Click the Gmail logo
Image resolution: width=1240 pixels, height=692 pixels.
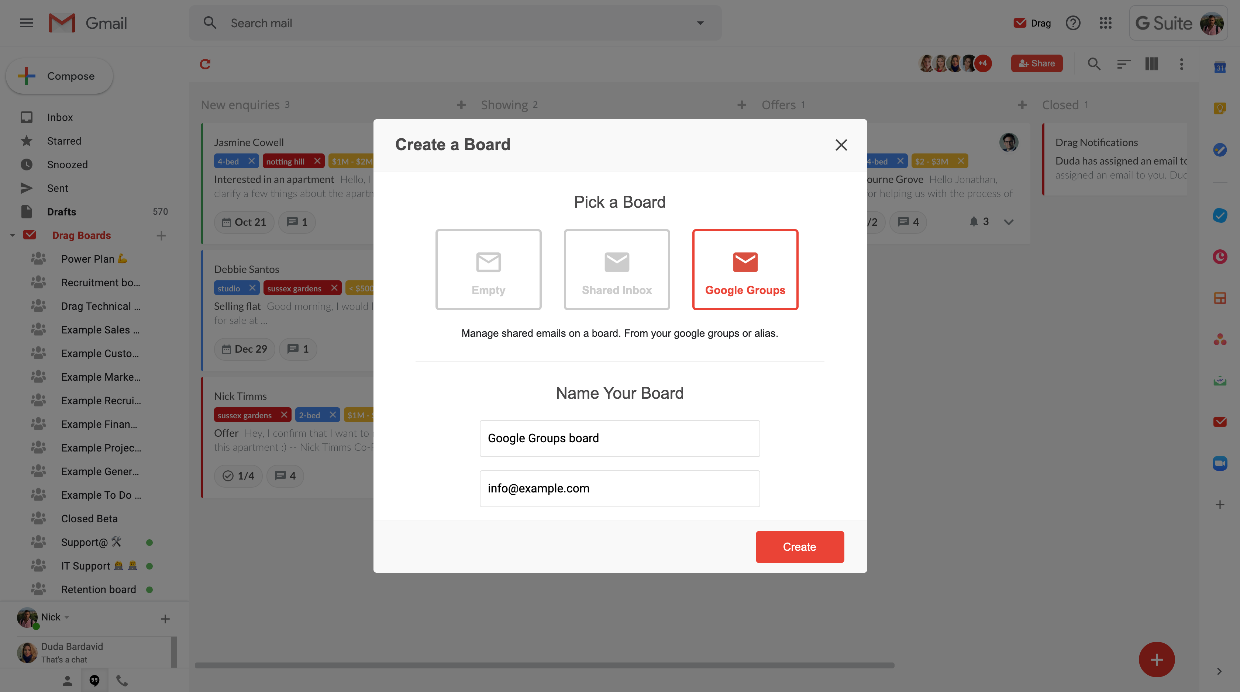point(87,23)
